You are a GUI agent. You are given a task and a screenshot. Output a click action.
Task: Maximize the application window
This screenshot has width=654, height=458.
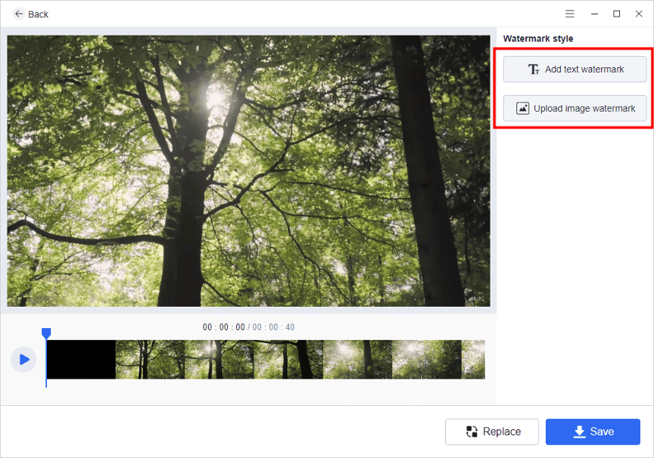point(617,14)
